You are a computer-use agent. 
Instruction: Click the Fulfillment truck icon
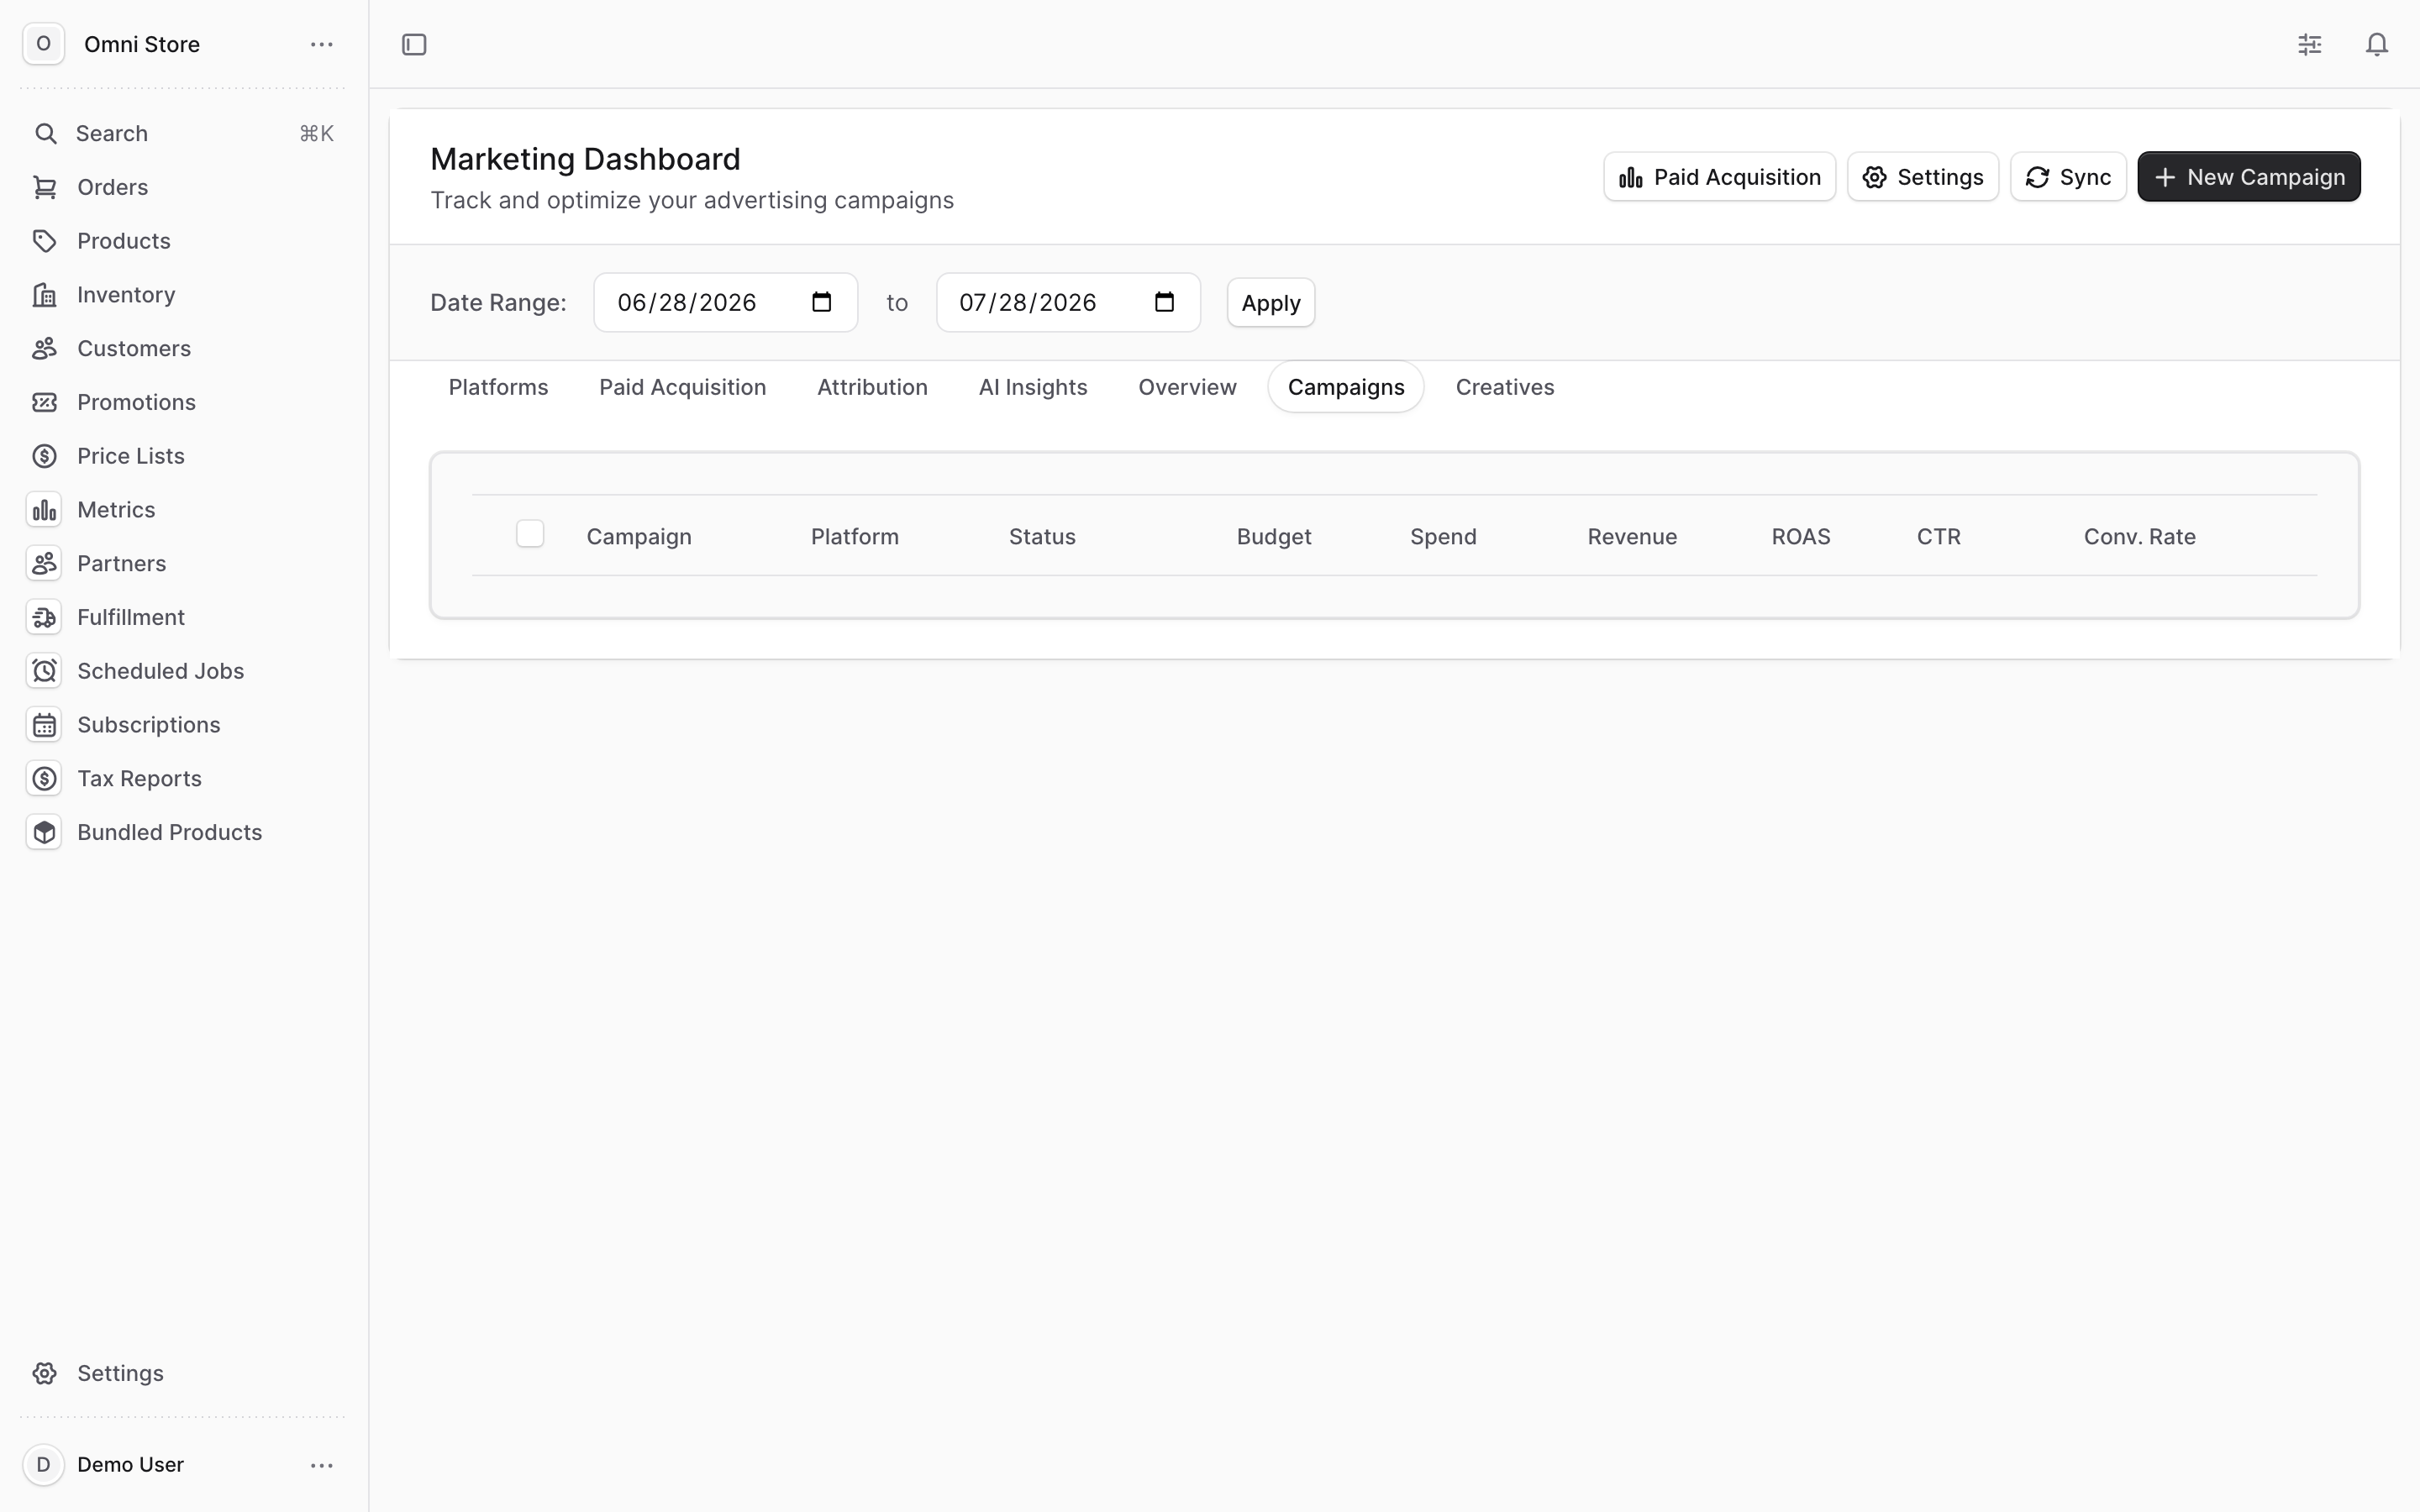point(44,617)
